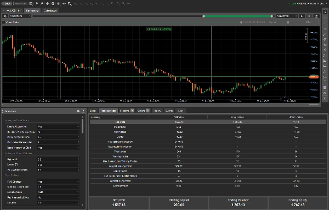Click the zoom in magnifier icon
Image resolution: width=329 pixels, height=210 pixels.
[37, 4]
